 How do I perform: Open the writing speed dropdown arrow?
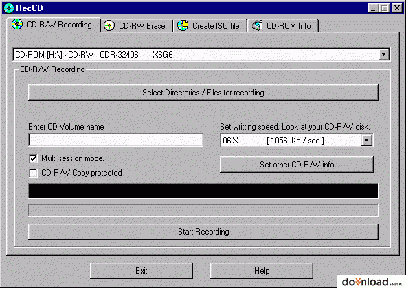(366, 141)
